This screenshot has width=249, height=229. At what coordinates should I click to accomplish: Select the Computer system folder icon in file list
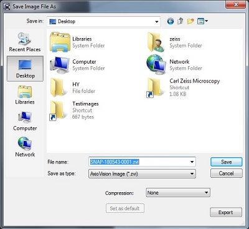(60, 65)
